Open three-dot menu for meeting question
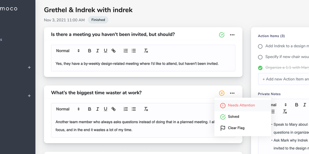Image resolution: width=309 pixels, height=154 pixels. 232,35
